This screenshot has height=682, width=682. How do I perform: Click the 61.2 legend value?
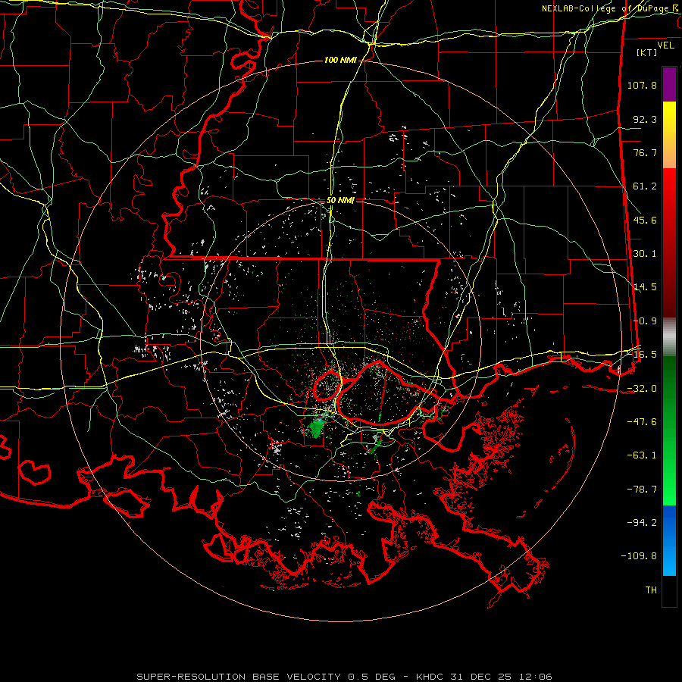click(x=645, y=186)
